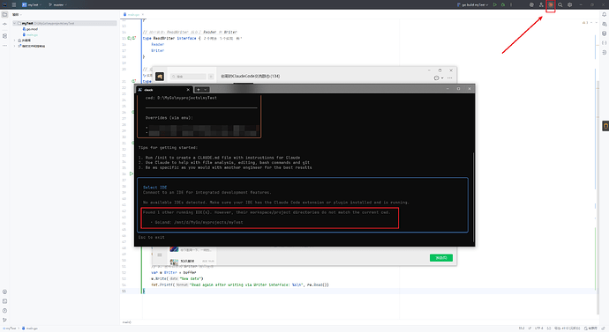This screenshot has width=609, height=332.
Task: Open the project view mode dropdown above the tree
Action: (x=17, y=14)
